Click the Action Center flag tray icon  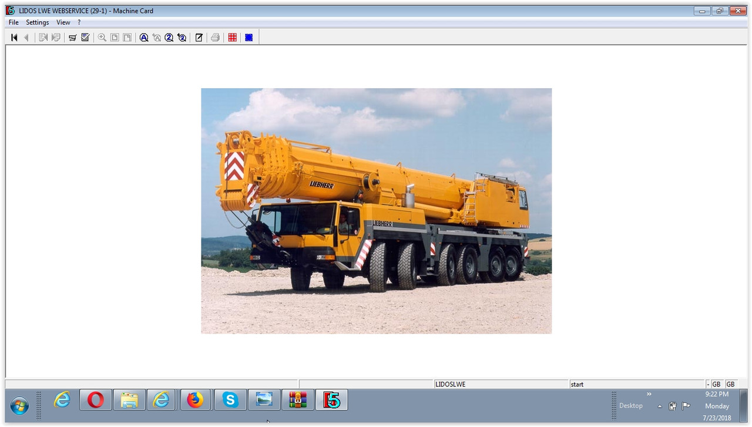pos(686,406)
